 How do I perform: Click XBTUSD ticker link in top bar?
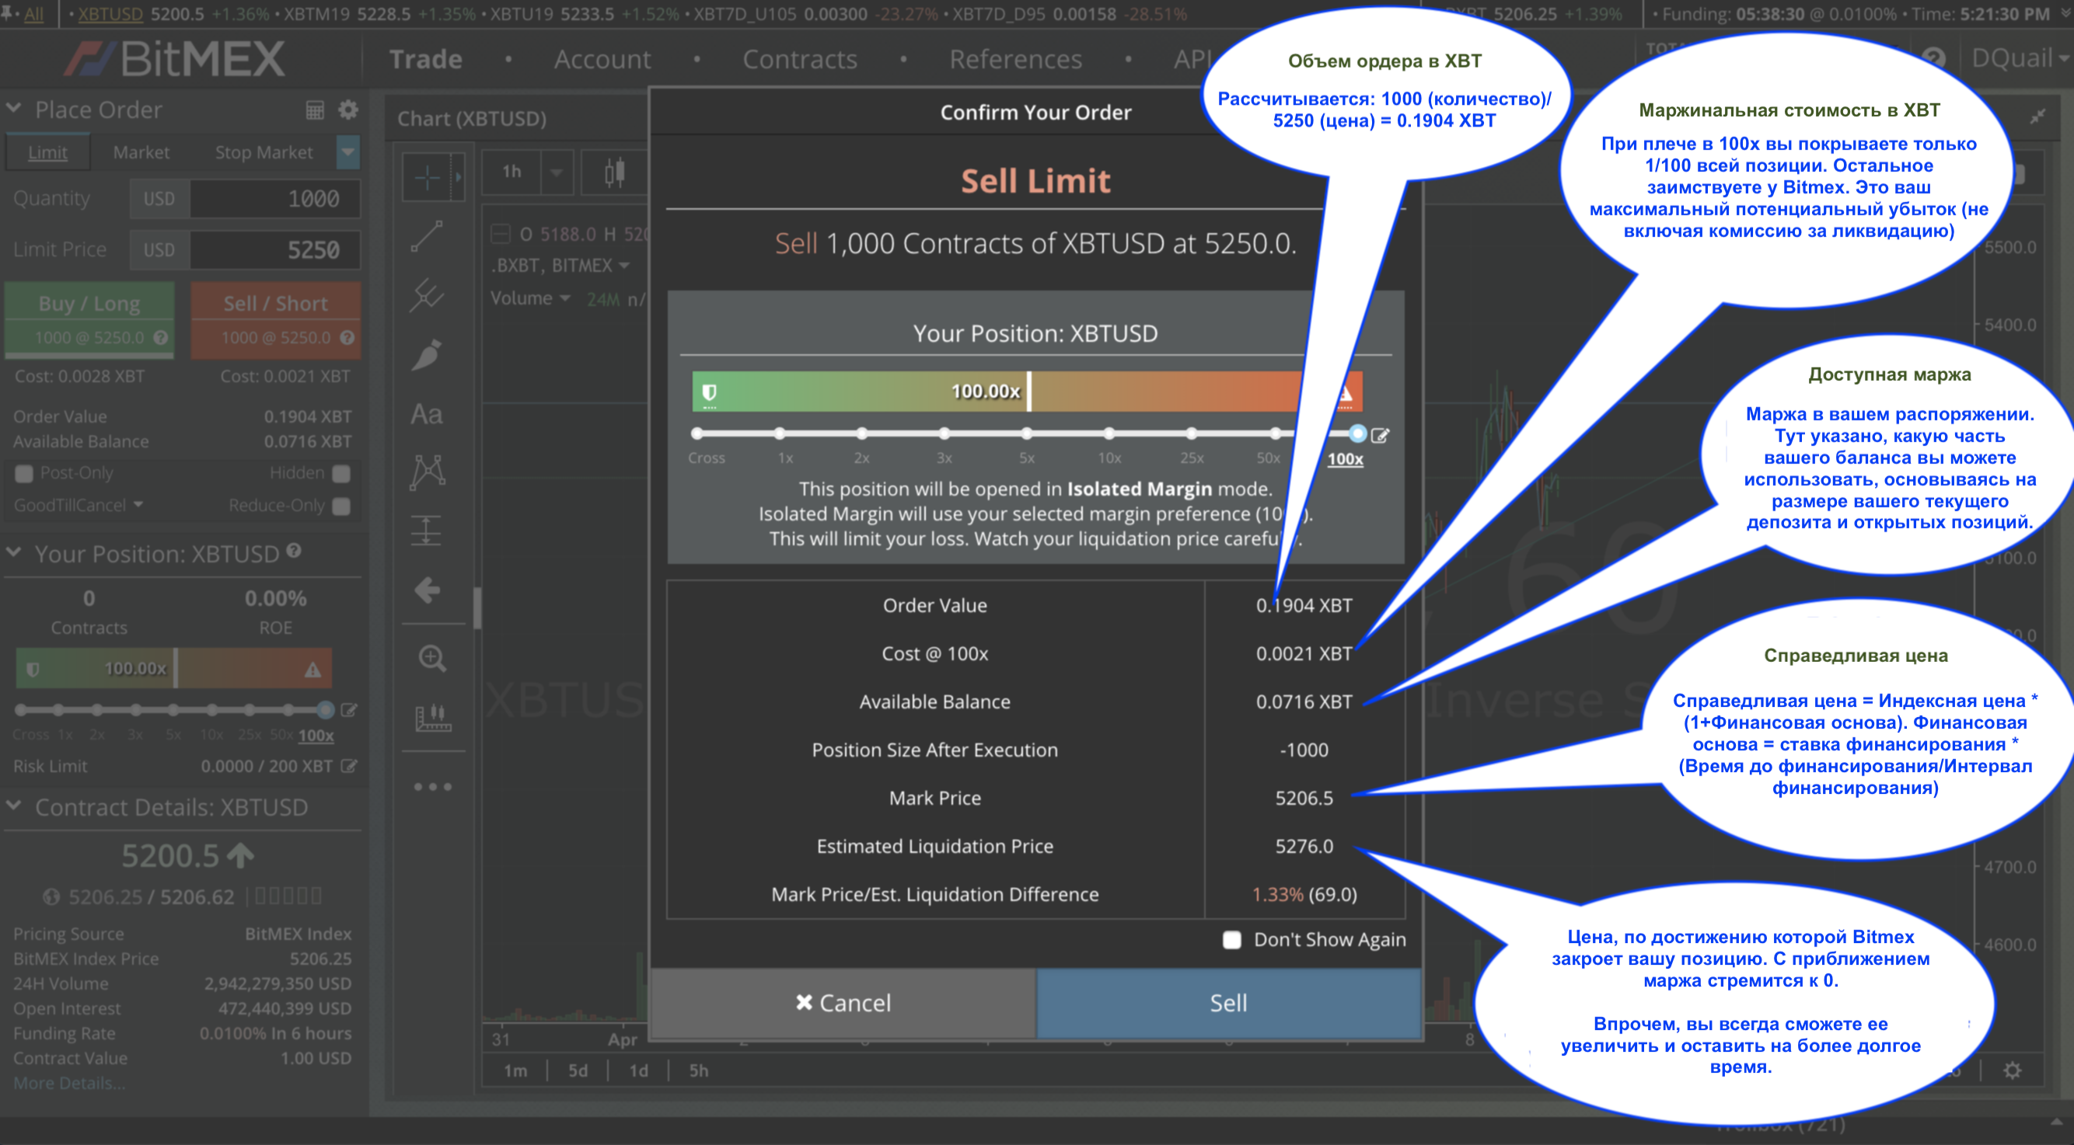coord(110,14)
